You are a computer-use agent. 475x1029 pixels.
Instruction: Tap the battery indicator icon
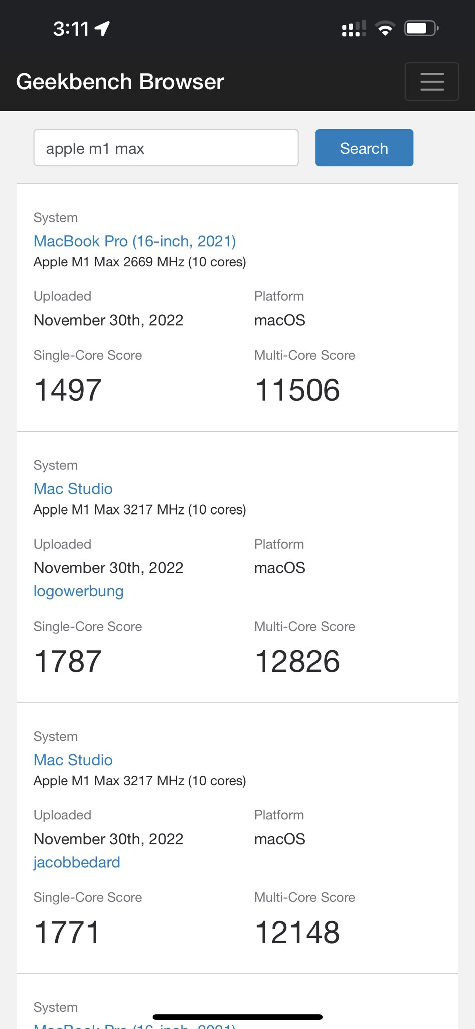[x=422, y=28]
